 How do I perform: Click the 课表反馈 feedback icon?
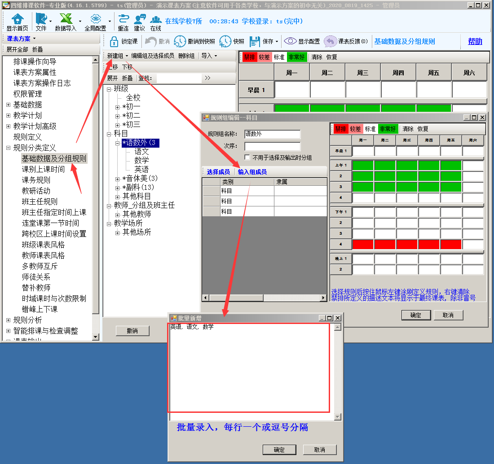331,41
